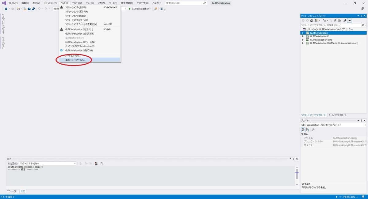This screenshot has width=368, height=199.
Task: Open debug target GLTFSerialization dropdown arrow
Action: 151,9
